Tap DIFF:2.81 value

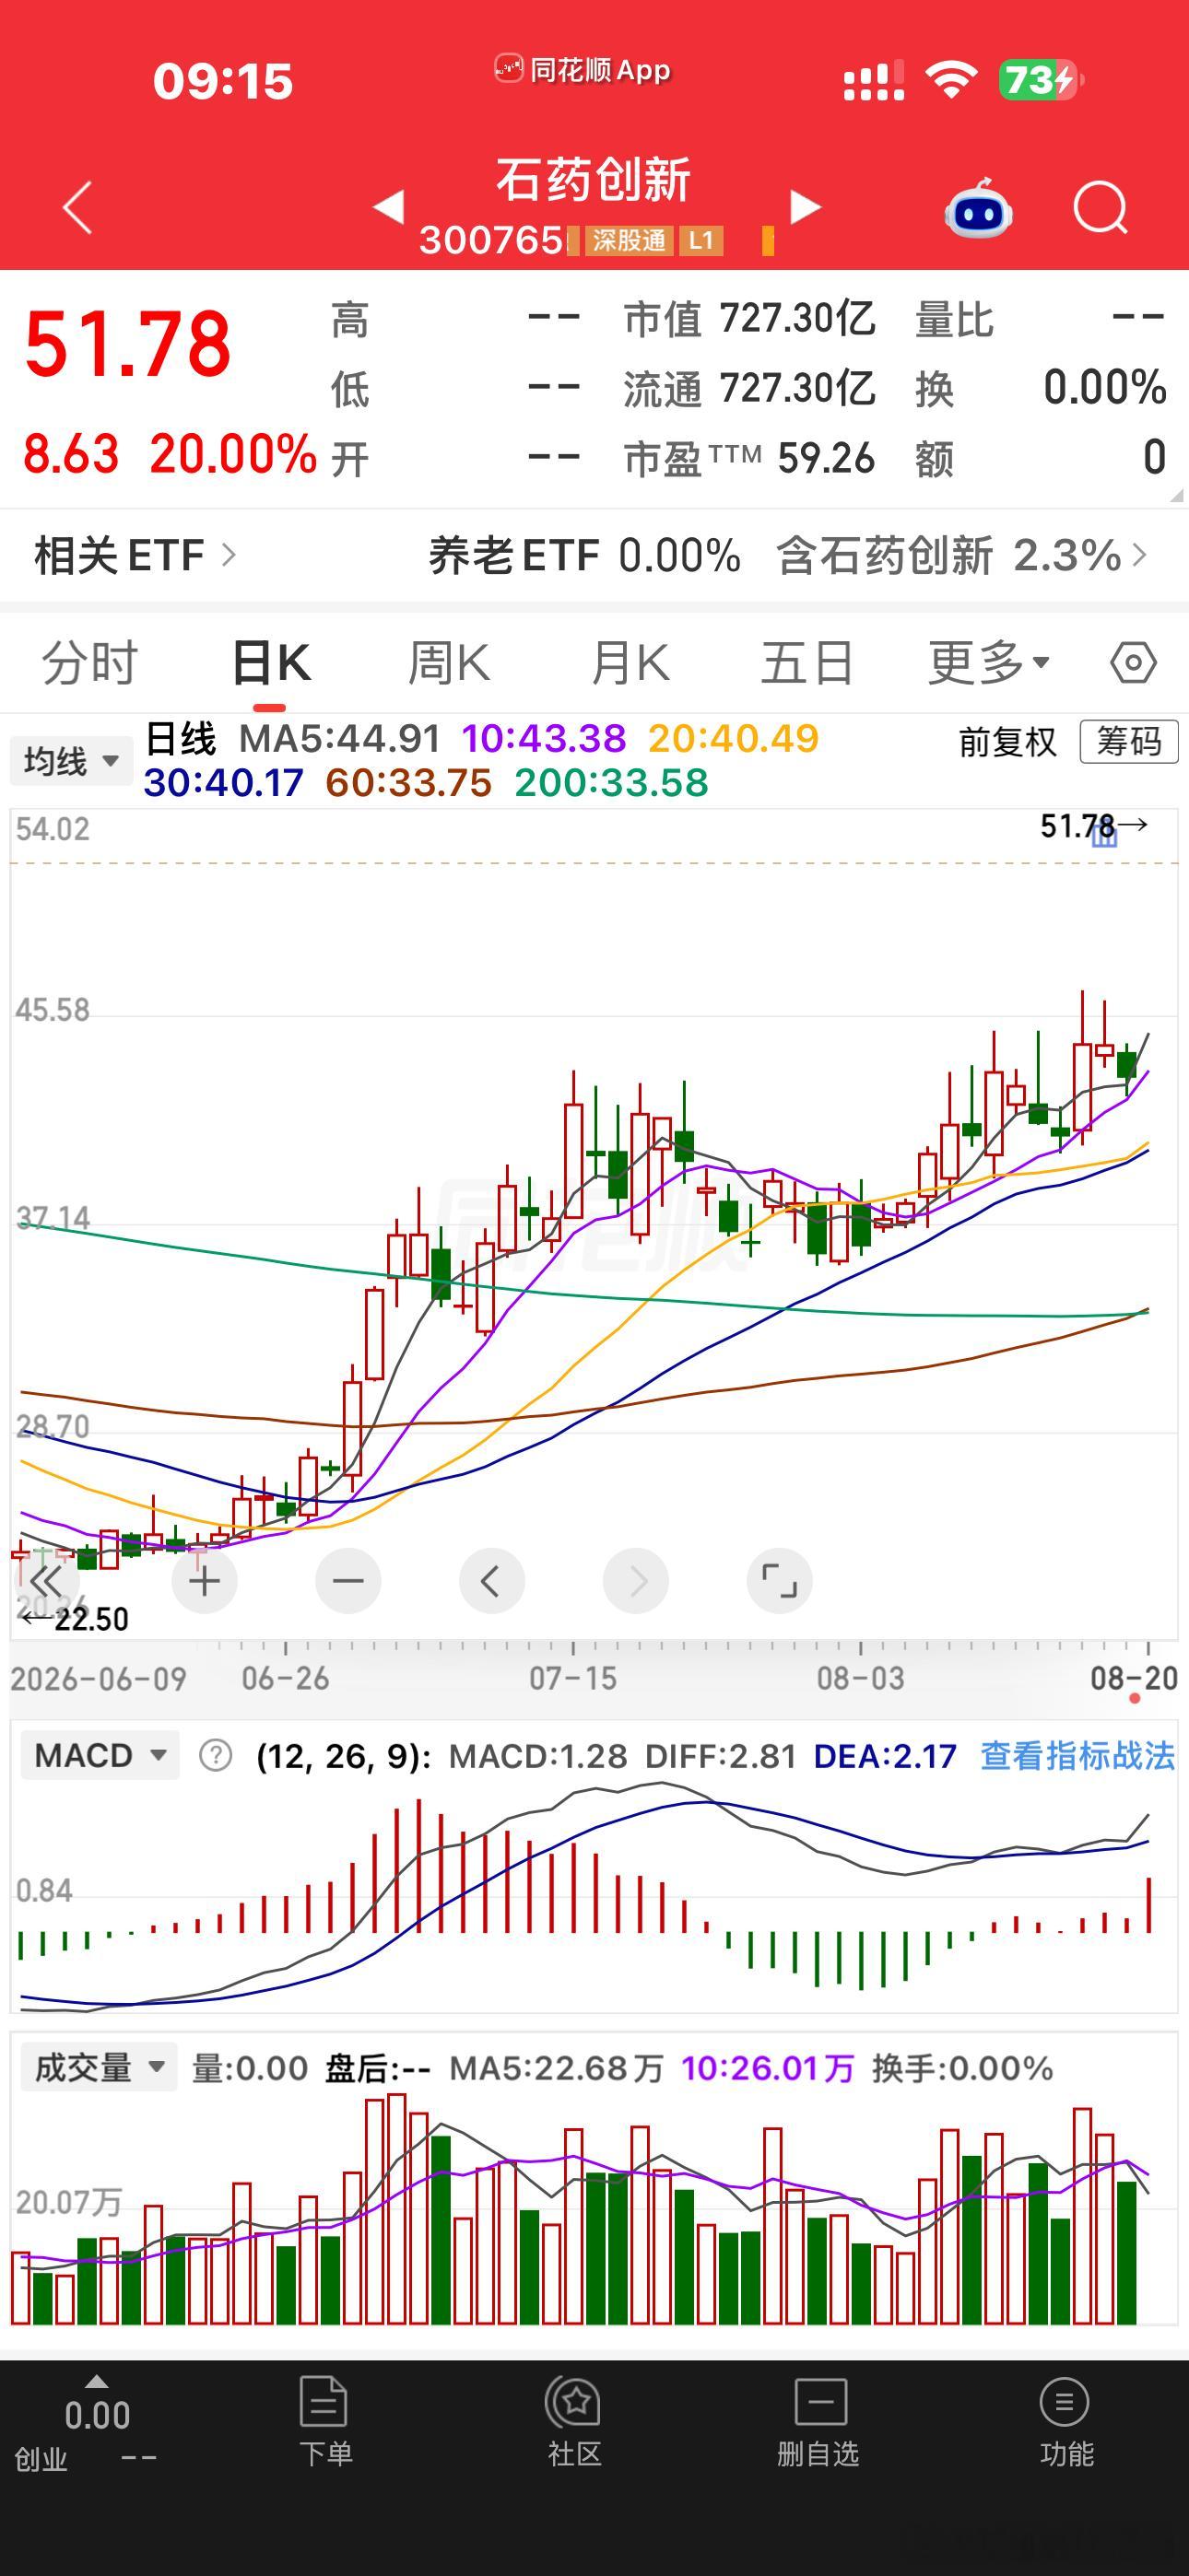click(721, 1755)
